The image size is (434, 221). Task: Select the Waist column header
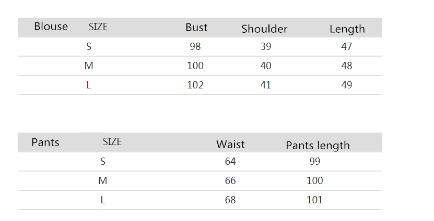(230, 145)
